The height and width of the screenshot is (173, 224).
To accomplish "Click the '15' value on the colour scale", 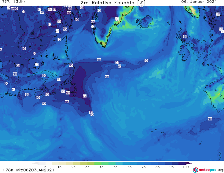I will tap(59, 167).
